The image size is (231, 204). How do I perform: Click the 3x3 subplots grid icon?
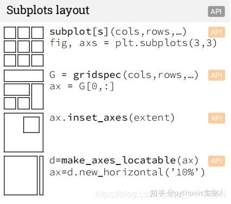click(x=24, y=47)
